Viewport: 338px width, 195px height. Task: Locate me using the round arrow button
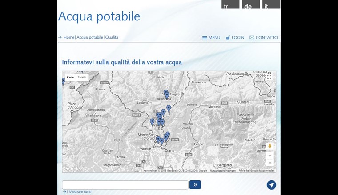click(x=271, y=185)
